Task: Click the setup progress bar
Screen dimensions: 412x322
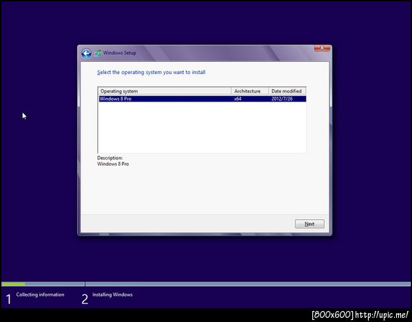Action: [206, 284]
